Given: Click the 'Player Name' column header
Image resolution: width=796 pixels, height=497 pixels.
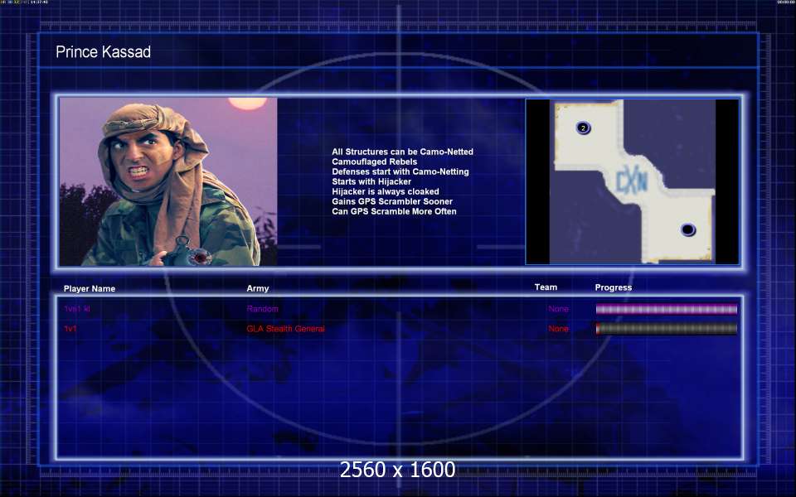Looking at the screenshot, I should [90, 288].
